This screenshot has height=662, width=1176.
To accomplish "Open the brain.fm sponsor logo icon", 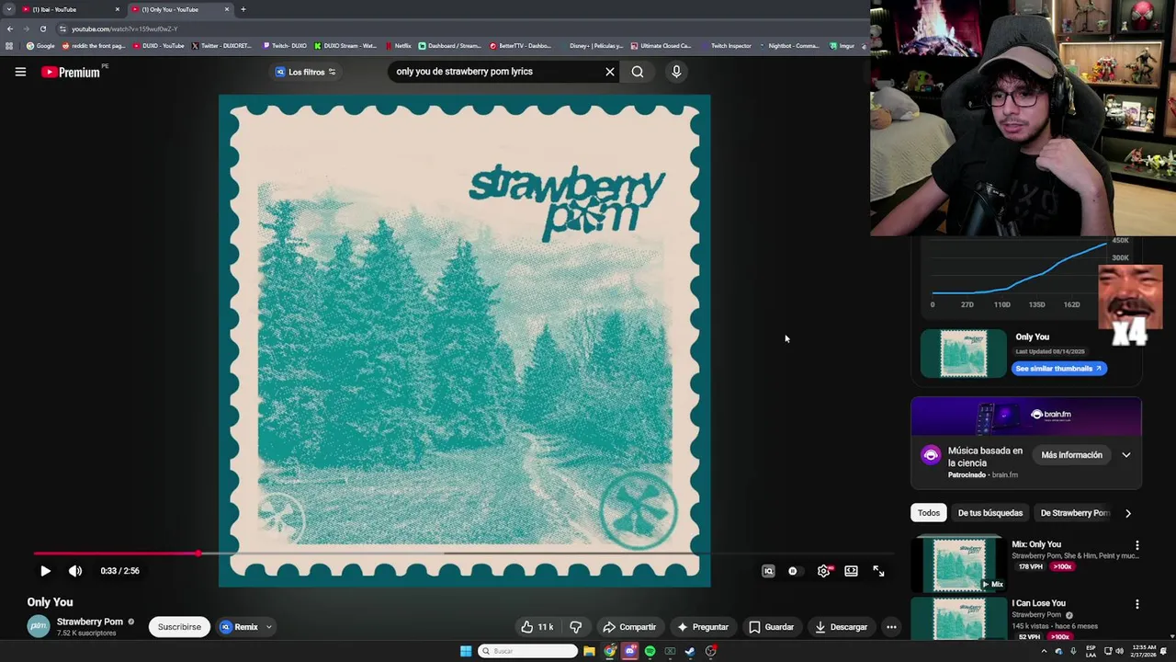I will tap(931, 455).
